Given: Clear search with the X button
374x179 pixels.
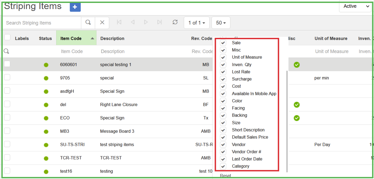Looking at the screenshot, I should [x=102, y=23].
